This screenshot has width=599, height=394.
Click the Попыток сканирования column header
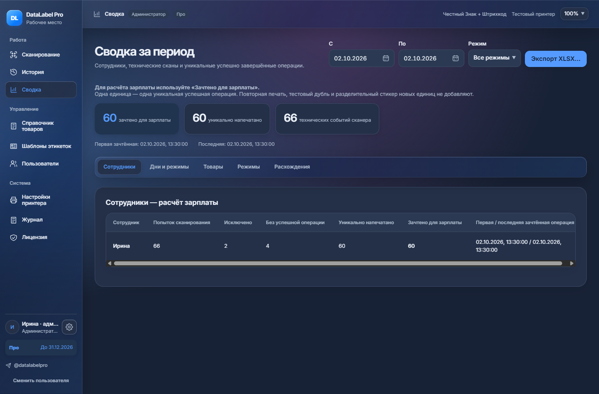pyautogui.click(x=182, y=222)
